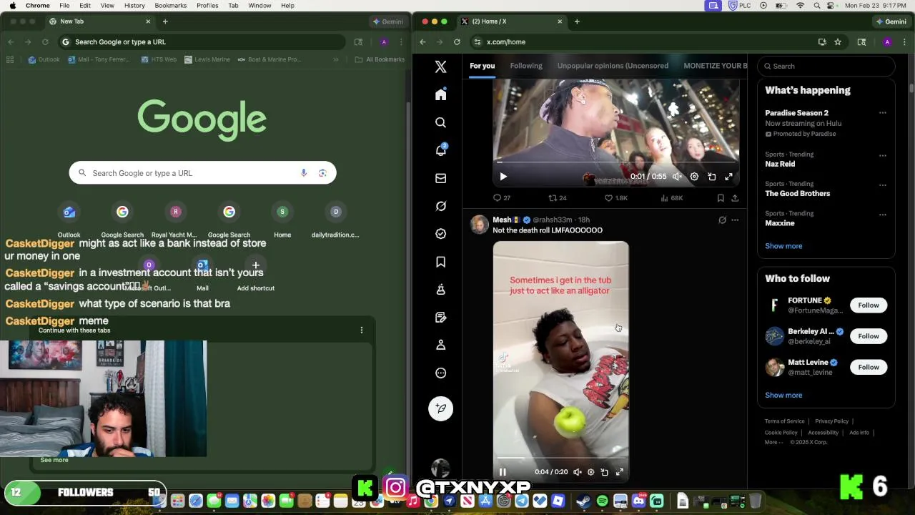Click the Google search box

(202, 173)
